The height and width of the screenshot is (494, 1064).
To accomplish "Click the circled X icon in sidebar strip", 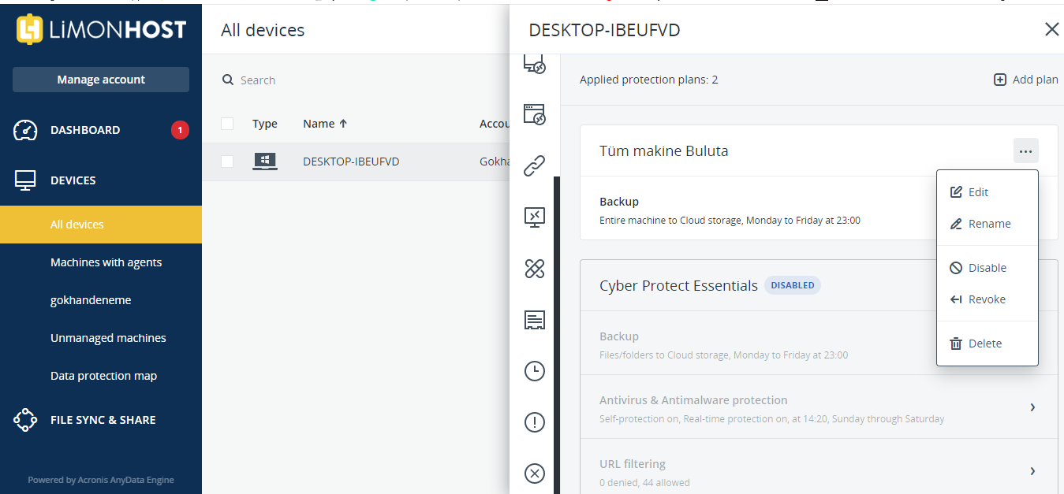I will click(535, 474).
